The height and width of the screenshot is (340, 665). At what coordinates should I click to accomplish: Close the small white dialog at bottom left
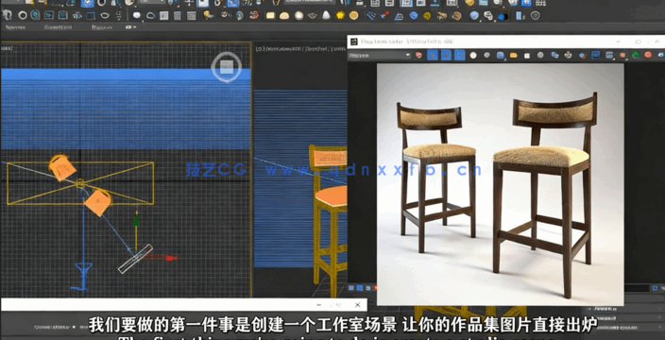click(357, 305)
